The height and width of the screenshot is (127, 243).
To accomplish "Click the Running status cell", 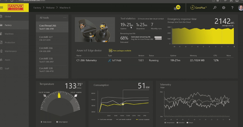I will point(154,60).
